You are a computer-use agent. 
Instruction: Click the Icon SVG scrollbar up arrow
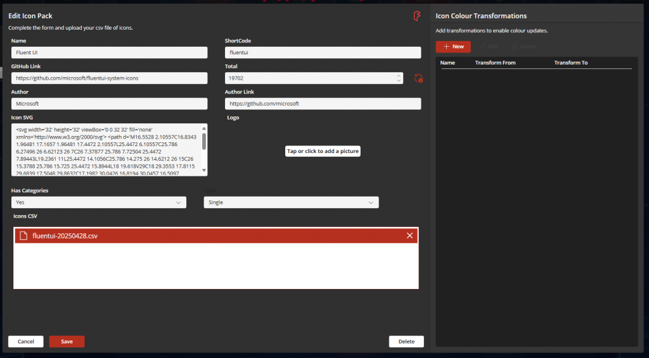203,128
